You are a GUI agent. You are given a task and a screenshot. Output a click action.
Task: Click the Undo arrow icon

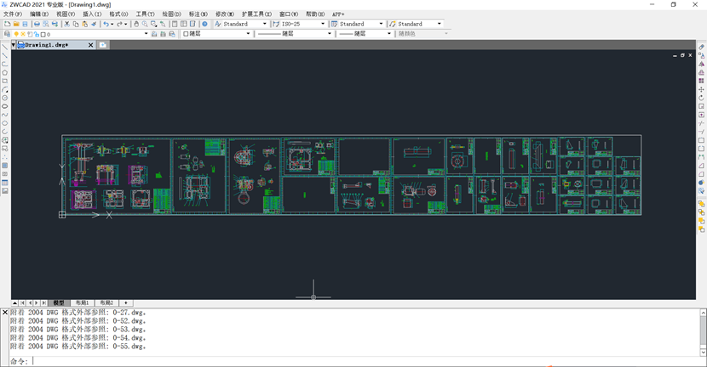pyautogui.click(x=105, y=24)
